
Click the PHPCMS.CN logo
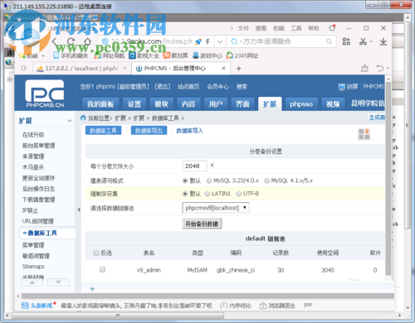point(45,94)
